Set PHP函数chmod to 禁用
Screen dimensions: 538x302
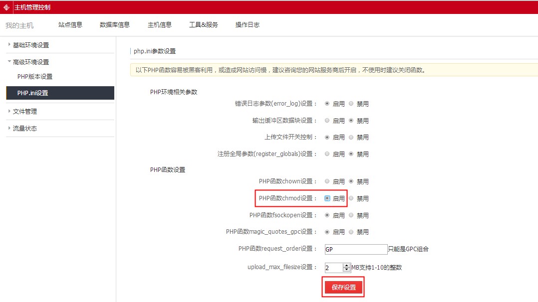coord(351,198)
